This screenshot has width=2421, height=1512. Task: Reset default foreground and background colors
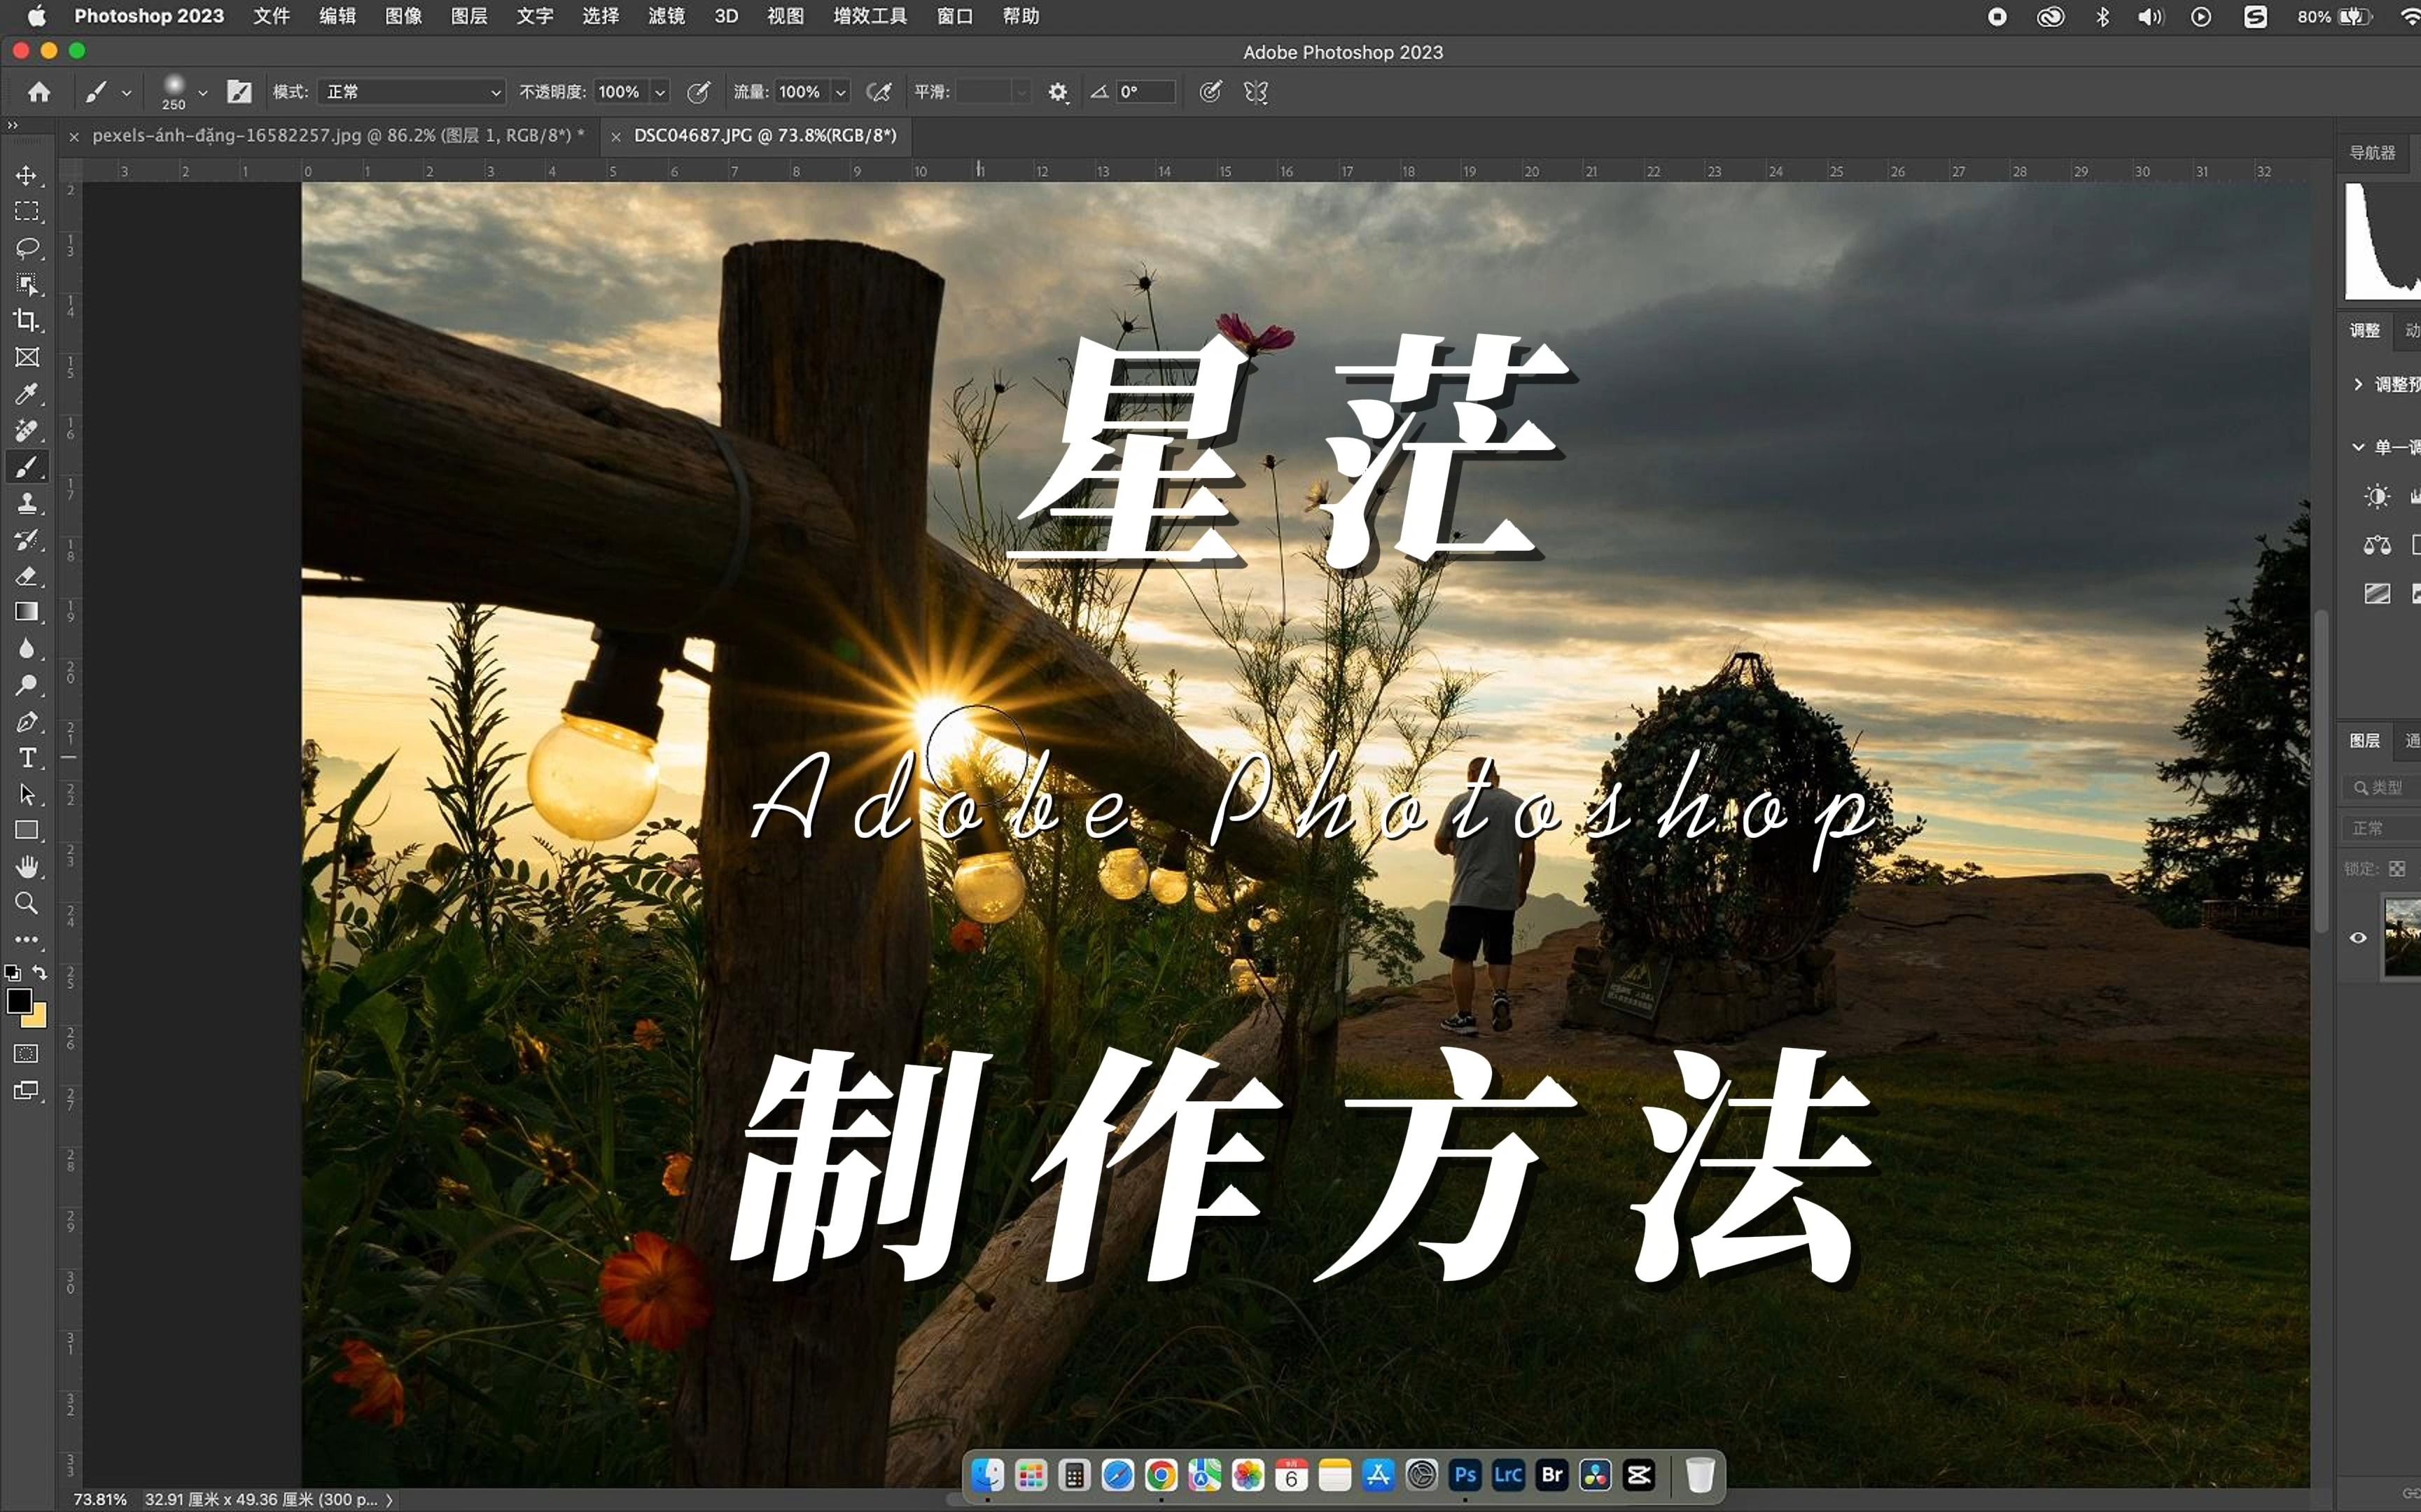tap(12, 972)
